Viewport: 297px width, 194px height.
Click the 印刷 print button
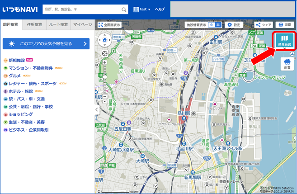click(285, 25)
